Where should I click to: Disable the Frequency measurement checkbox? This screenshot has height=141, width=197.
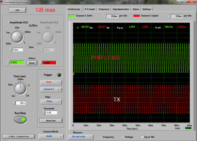[x=100, y=136]
